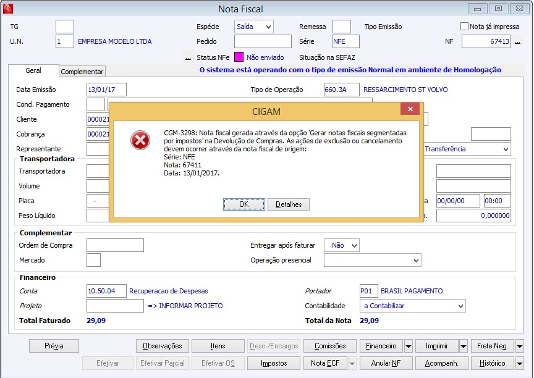Click the Mercado input field
Screen dimensions: 534x378
[x=94, y=260]
